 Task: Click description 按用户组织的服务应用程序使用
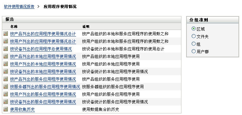[x=111, y=94]
